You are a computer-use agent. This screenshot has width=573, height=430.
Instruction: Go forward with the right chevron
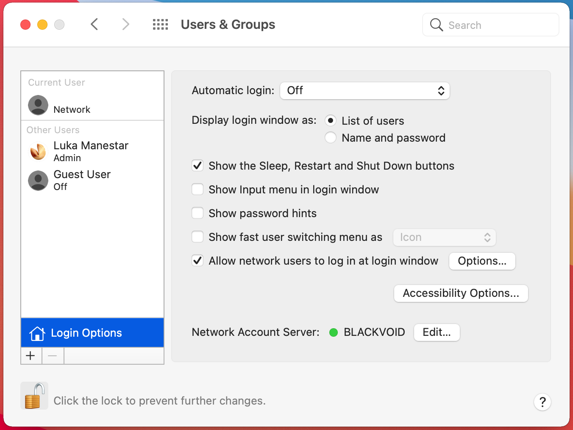[x=125, y=25]
